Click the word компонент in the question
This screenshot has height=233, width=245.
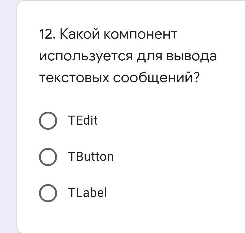point(140,34)
